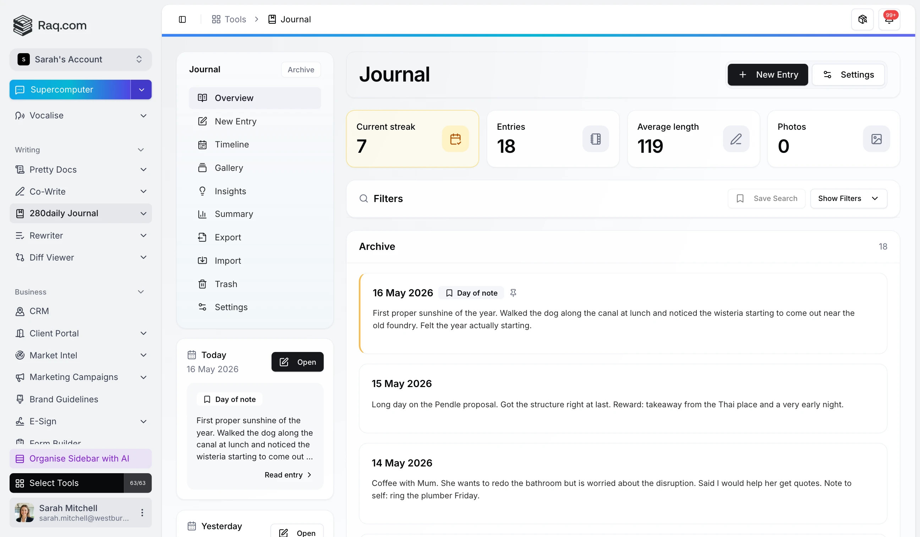Click the Read entry link

(x=288, y=475)
